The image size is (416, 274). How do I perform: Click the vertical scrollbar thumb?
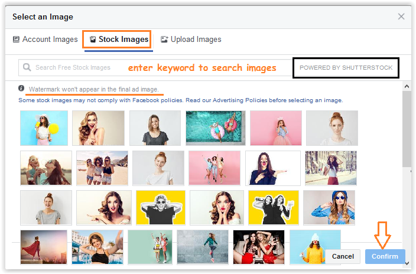pyautogui.click(x=407, y=130)
